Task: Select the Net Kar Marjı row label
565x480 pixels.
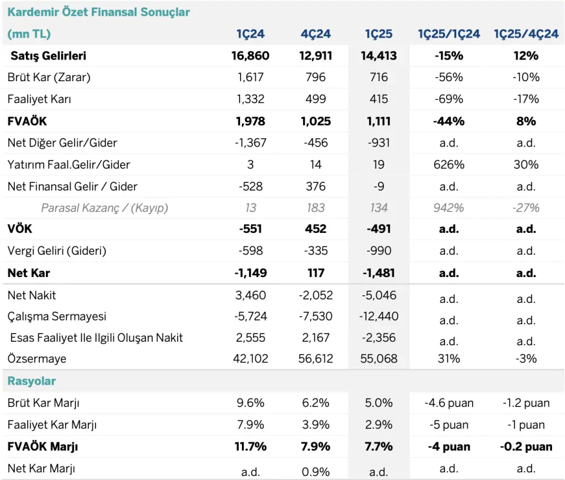Action: pos(41,468)
